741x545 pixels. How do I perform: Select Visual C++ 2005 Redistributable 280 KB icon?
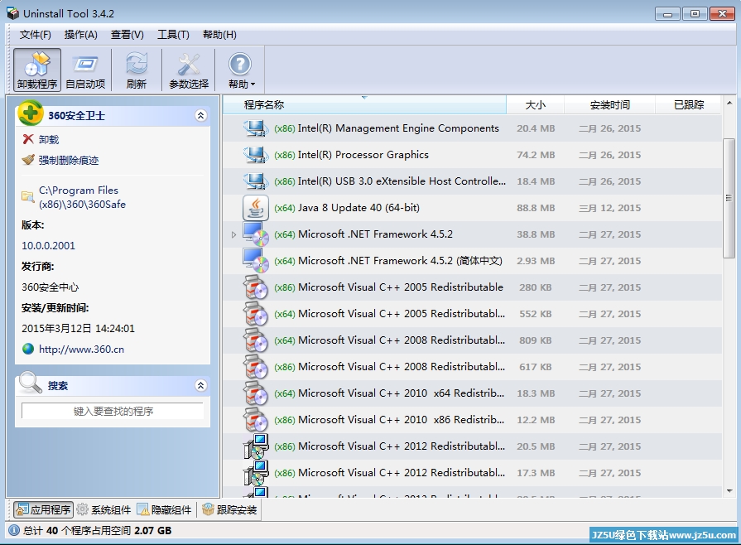(256, 287)
